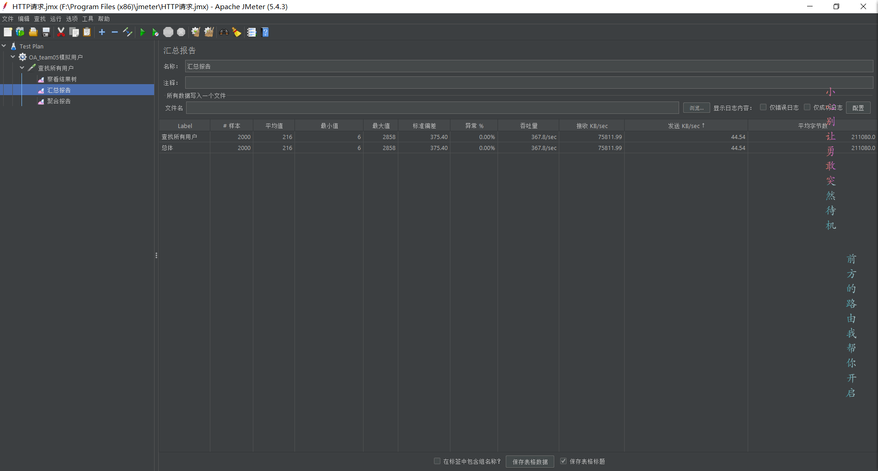Click the Templates icon in toolbar

[20, 32]
